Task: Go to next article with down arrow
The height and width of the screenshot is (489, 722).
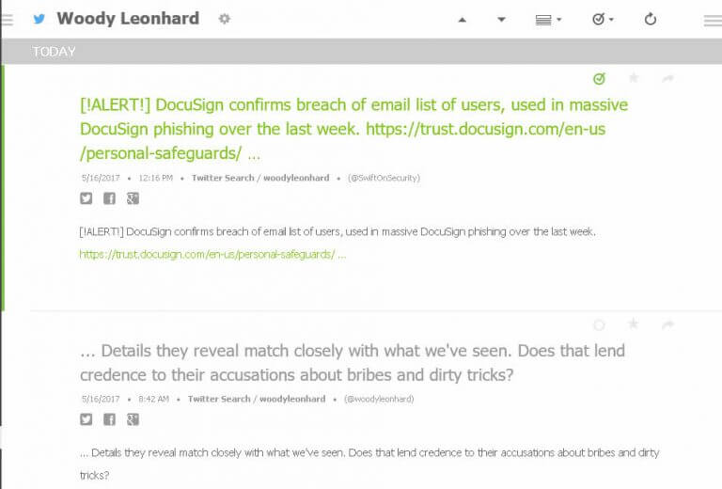Action: [x=501, y=20]
